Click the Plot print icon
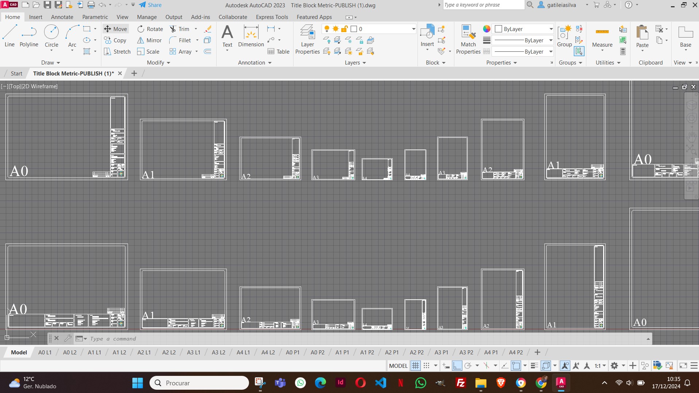Viewport: 699px width, 393px height. (91, 5)
